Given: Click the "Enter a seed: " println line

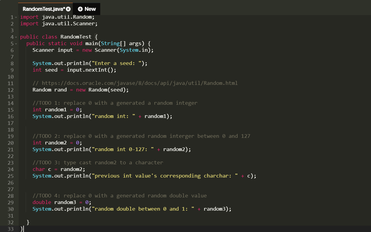Looking at the screenshot, I should [90, 63].
